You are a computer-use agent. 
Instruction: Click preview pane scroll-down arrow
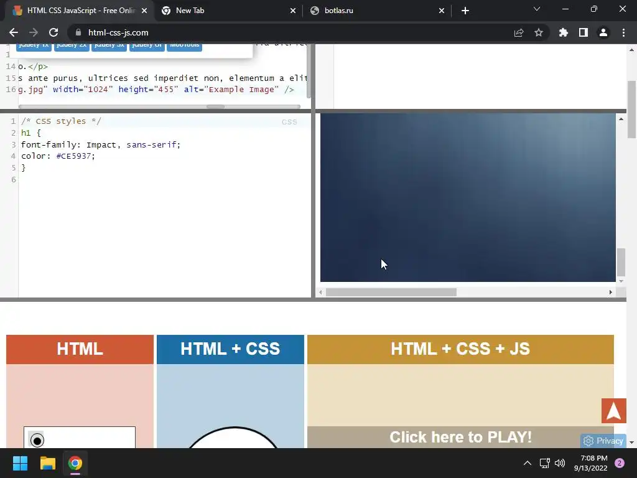tap(621, 281)
